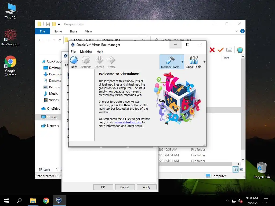275x206 pixels.
Task: Select the Google Chrome desktop shortcut
Action: coord(10,66)
